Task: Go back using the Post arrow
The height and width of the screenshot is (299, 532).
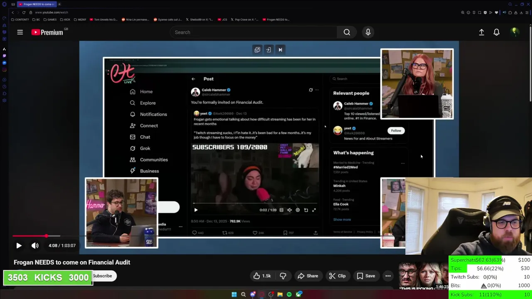Action: [x=193, y=79]
